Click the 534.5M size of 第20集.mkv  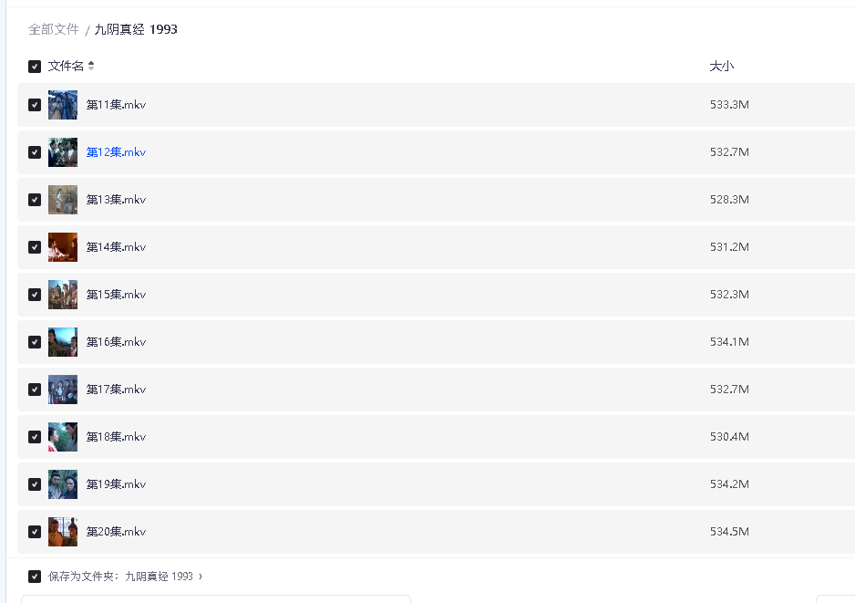pos(729,532)
